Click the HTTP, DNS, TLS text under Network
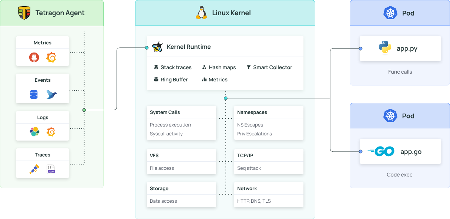Viewport: 450px width, 219px height. click(254, 201)
